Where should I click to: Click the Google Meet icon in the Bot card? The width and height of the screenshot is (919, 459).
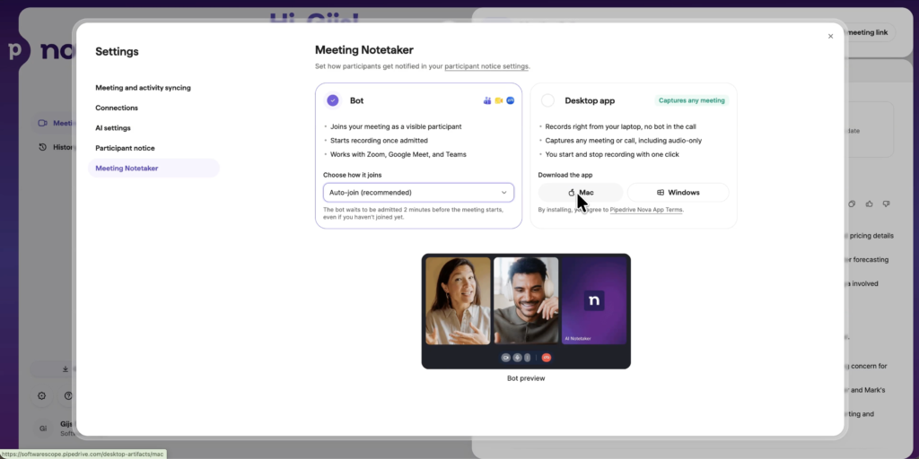(x=499, y=100)
